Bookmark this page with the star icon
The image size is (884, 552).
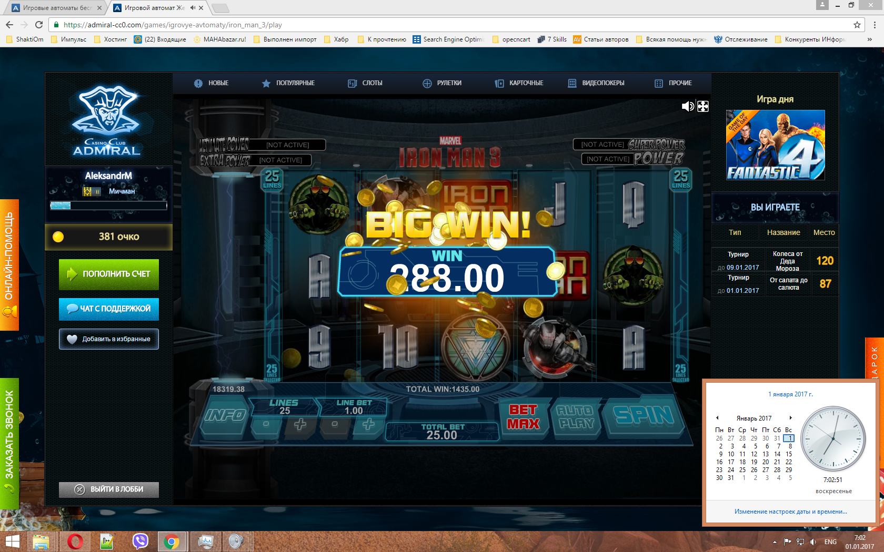click(x=857, y=25)
